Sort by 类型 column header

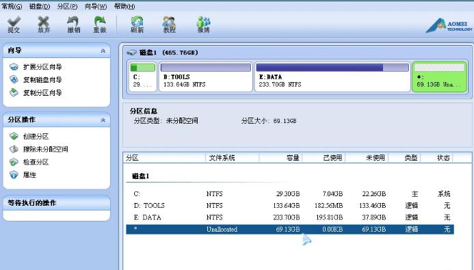[404, 158]
